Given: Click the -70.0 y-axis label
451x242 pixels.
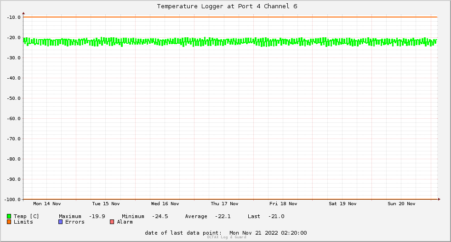Looking at the screenshot, I should [x=14, y=138].
